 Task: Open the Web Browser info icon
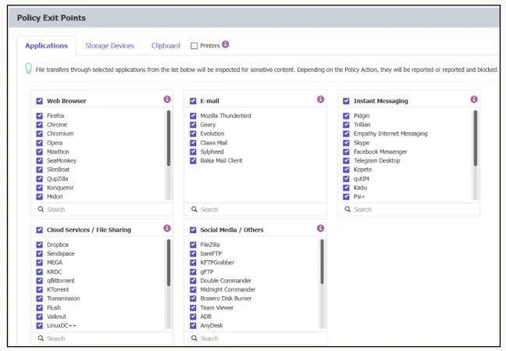pos(167,99)
